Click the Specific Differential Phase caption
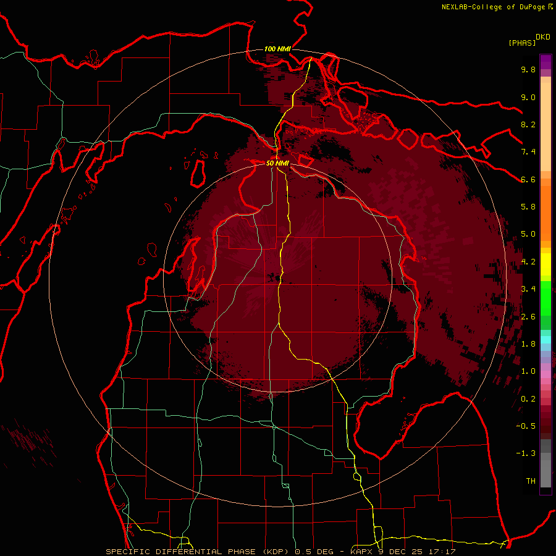The height and width of the screenshot is (556, 556). point(281,552)
